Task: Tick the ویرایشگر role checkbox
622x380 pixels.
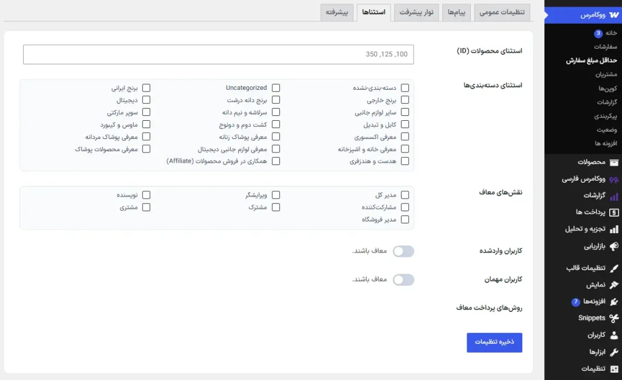Action: pyautogui.click(x=276, y=195)
